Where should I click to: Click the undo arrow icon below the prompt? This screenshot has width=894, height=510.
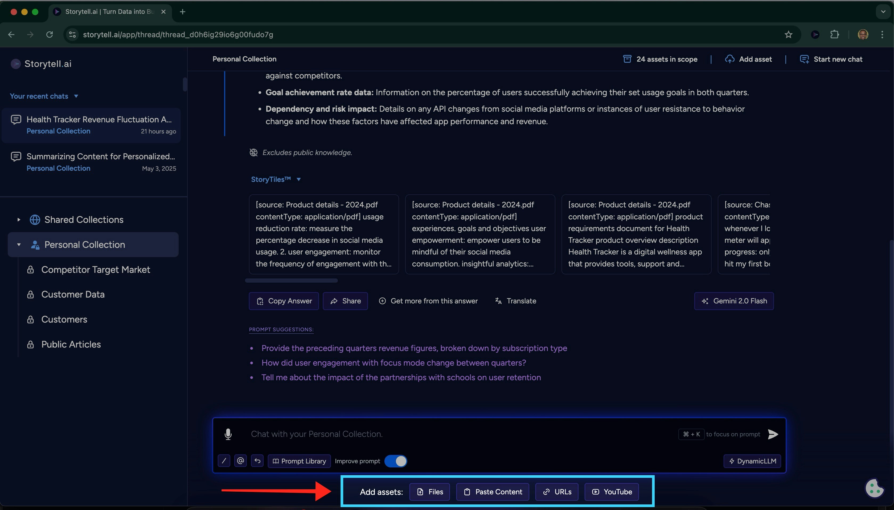point(257,461)
